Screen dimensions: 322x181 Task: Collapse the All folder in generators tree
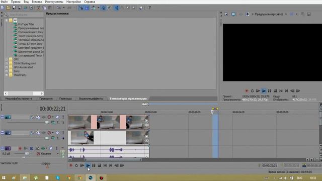tap(7, 20)
